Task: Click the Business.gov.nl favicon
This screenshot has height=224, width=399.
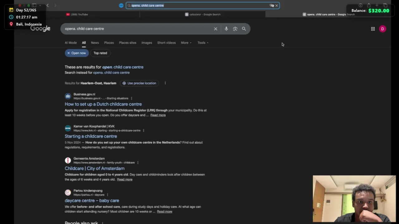Action: coord(68,96)
